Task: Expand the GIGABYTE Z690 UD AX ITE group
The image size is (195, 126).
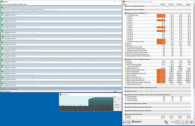Action: pos(123,104)
